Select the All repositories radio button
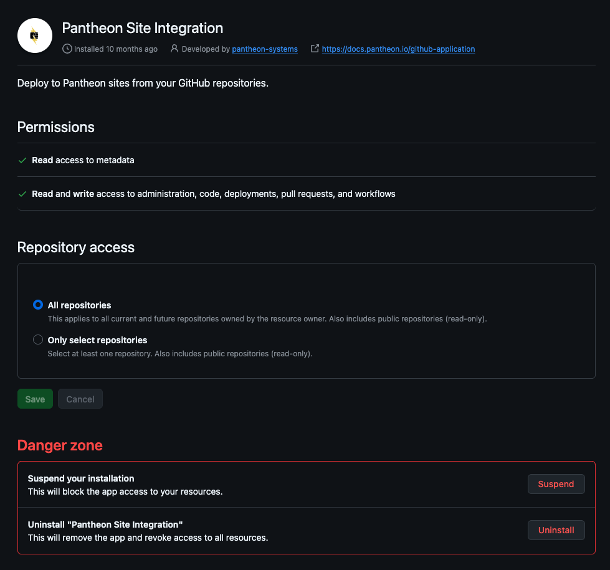Viewport: 610px width, 570px height. tap(38, 305)
